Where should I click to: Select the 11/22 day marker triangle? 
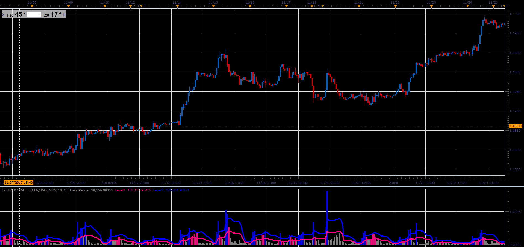(395, 6)
